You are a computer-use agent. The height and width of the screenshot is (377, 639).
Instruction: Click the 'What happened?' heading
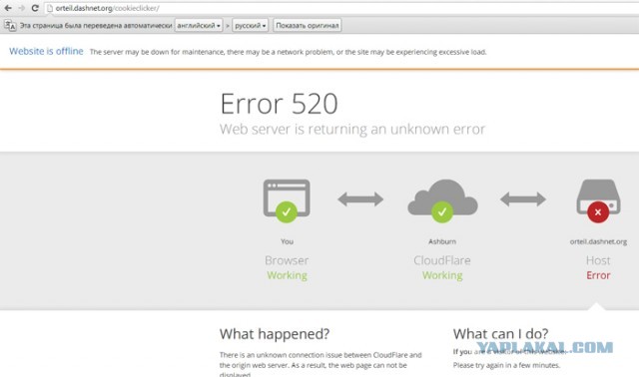(275, 334)
